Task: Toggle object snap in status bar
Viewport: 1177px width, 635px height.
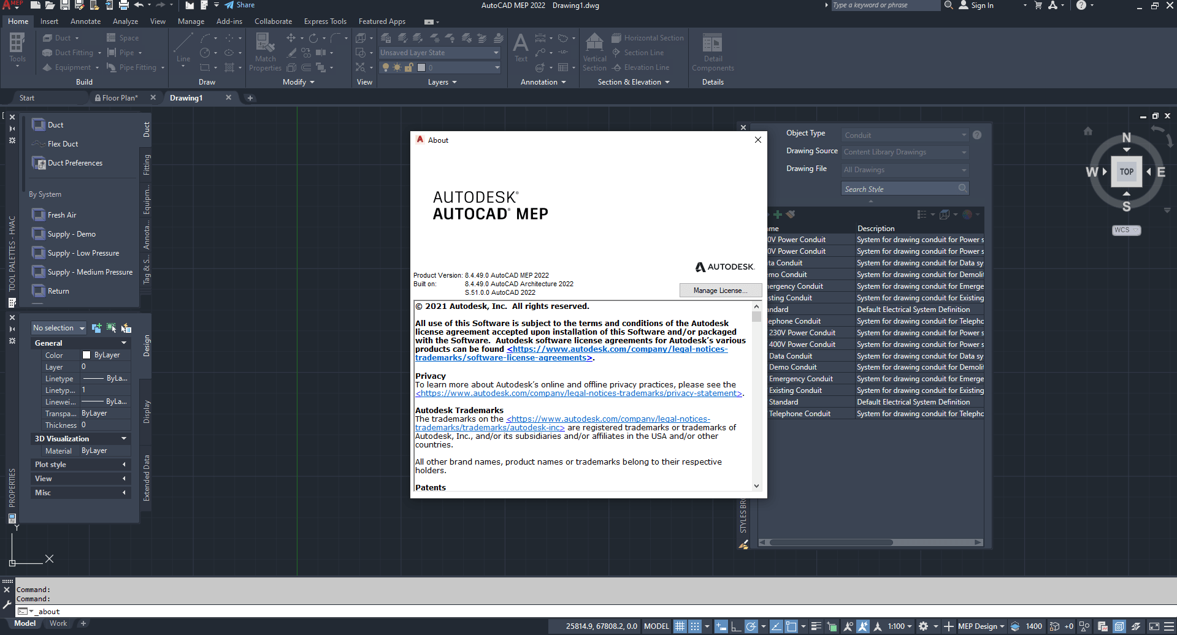Action: point(791,626)
